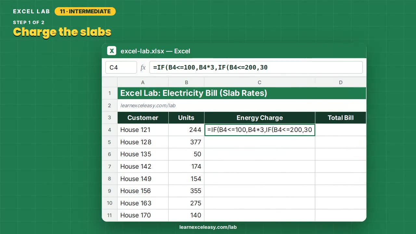Click the Name Box showing C4
Screen dimensions: 416x234
(121, 68)
